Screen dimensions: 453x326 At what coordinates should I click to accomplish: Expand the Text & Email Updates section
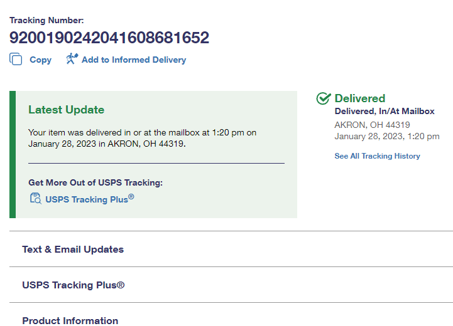coord(73,249)
